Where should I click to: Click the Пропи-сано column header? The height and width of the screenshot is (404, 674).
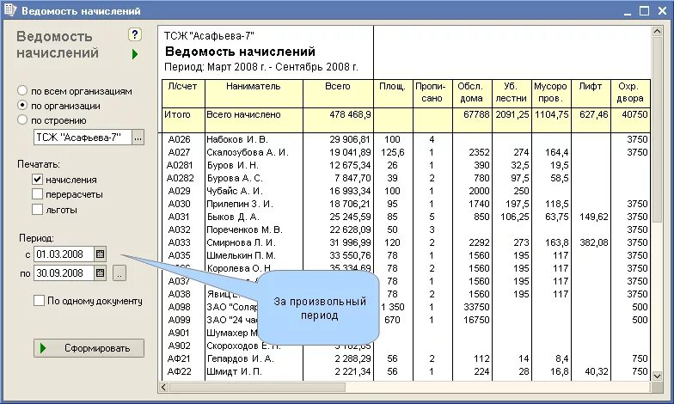(x=432, y=93)
